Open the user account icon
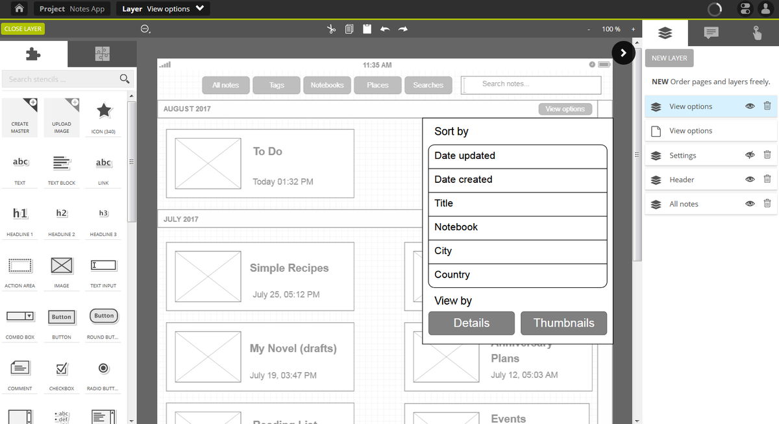The width and height of the screenshot is (779, 424). click(767, 9)
